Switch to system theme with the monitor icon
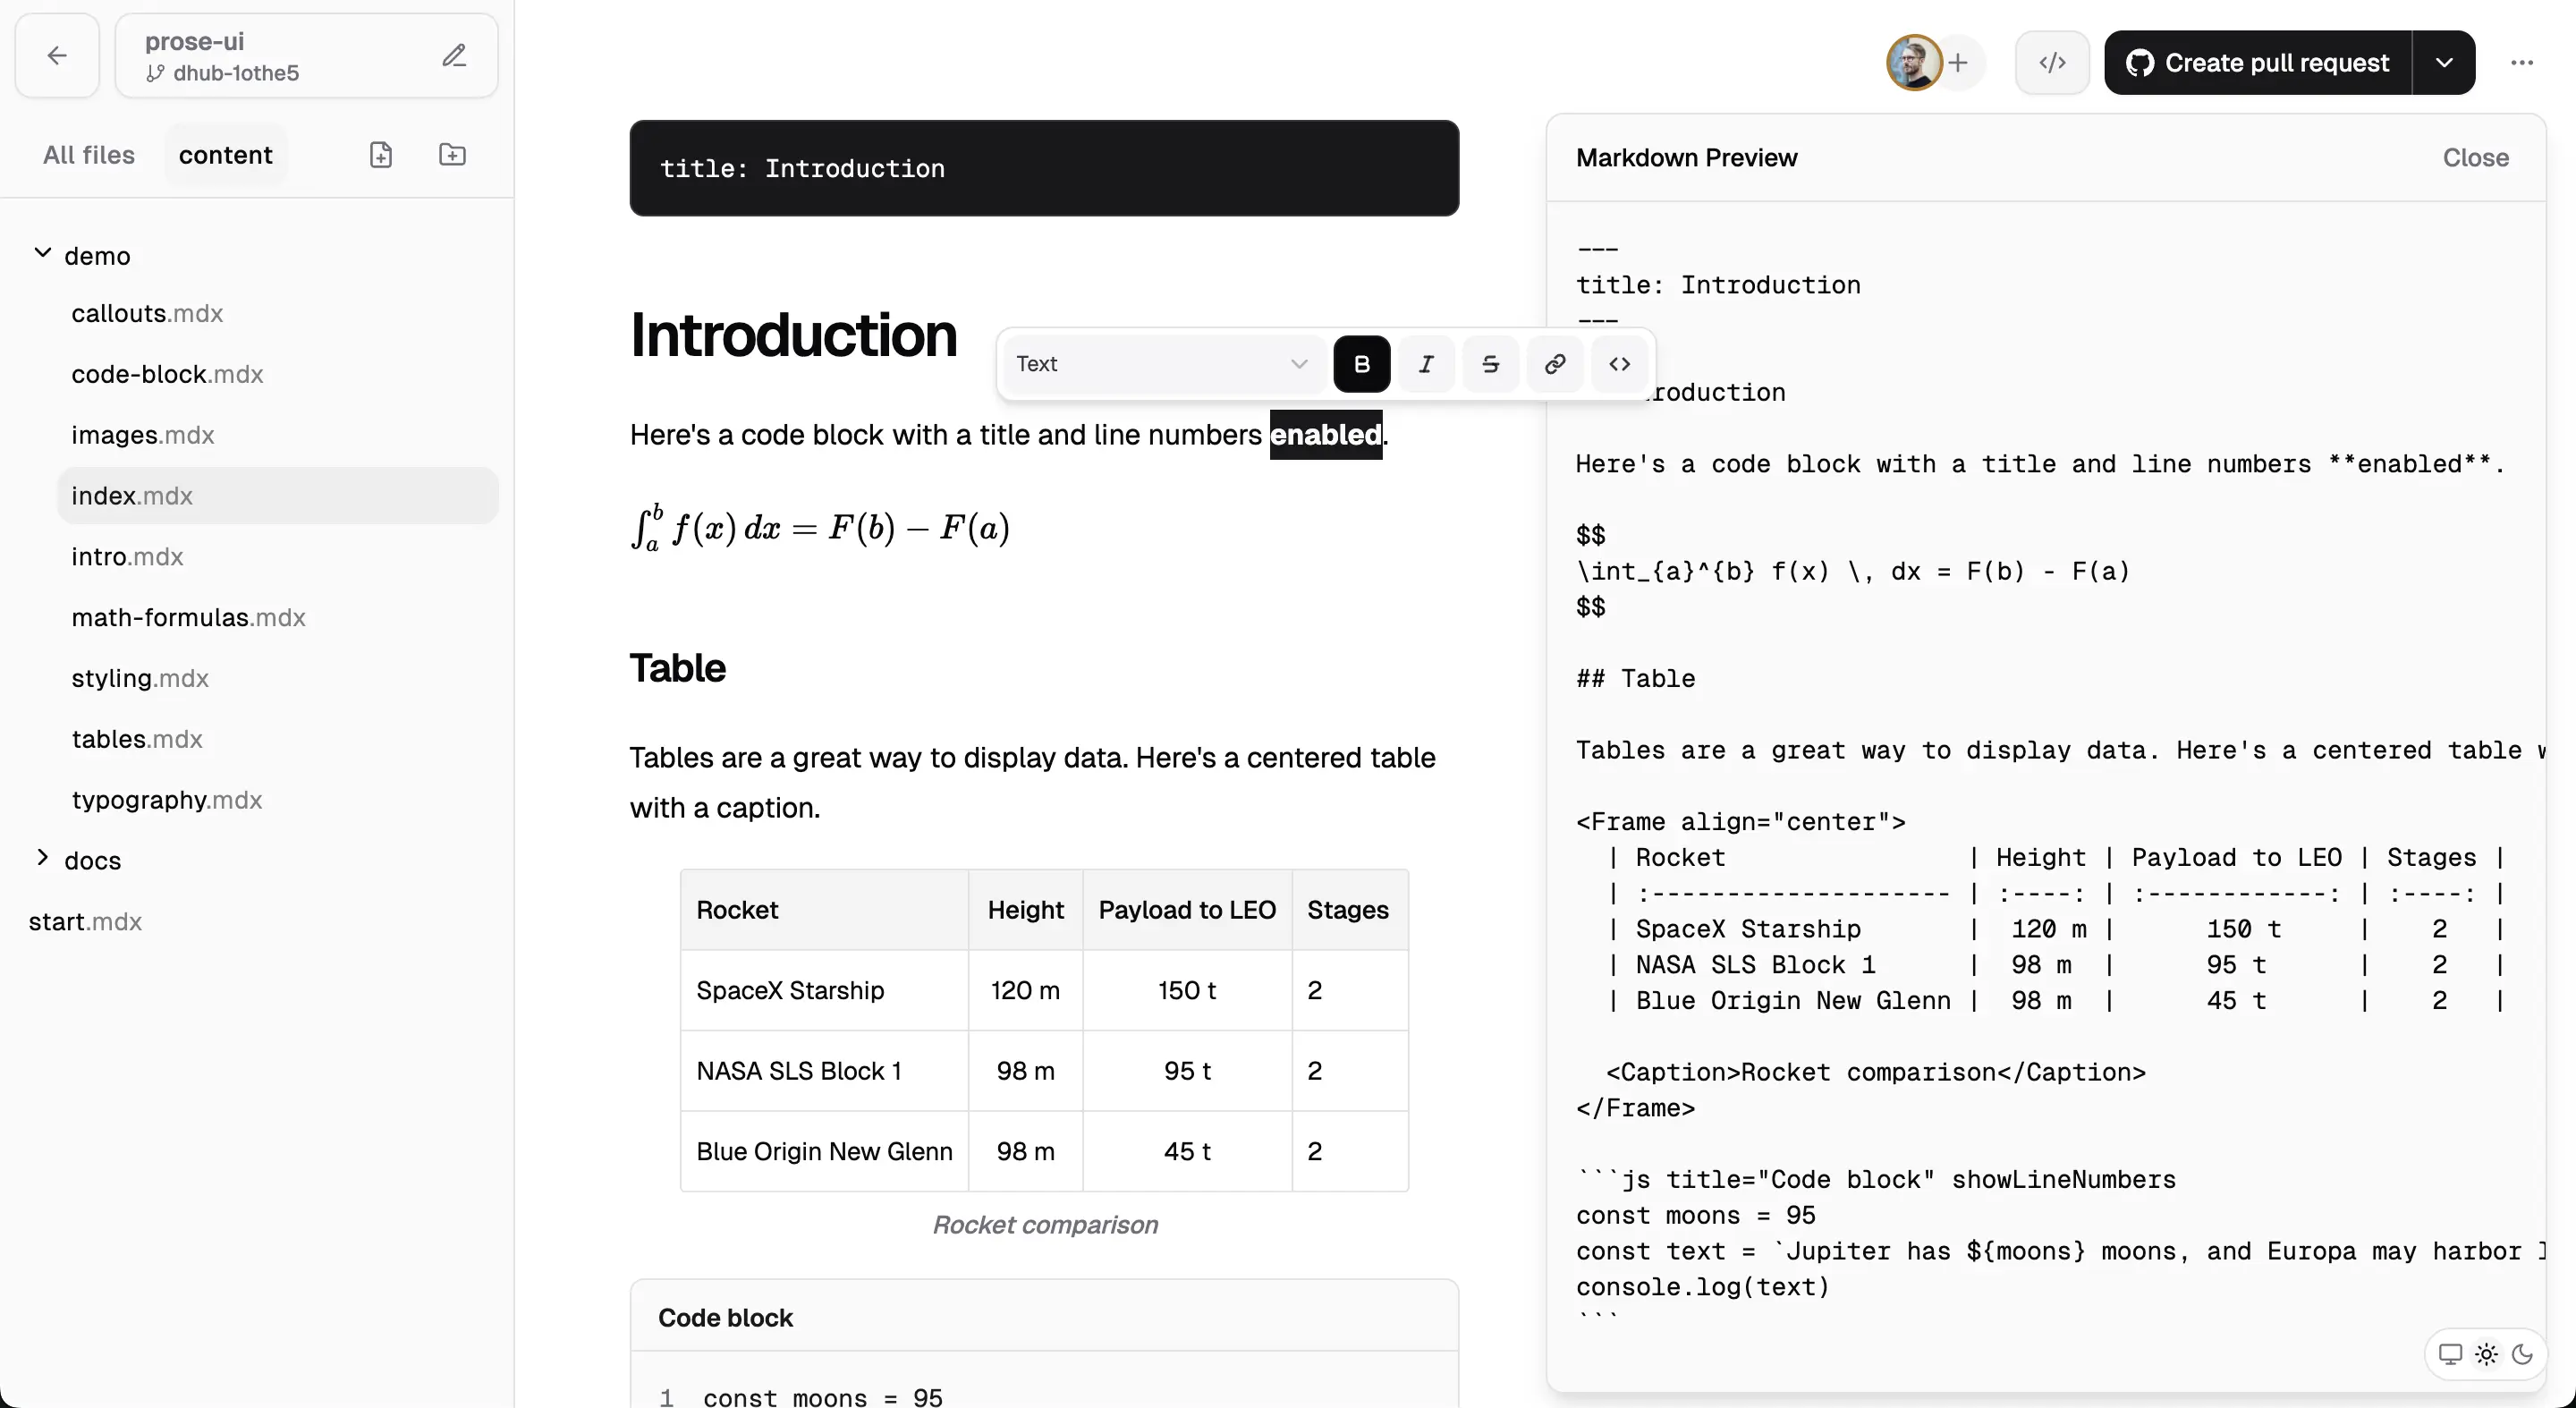Viewport: 2576px width, 1408px height. (x=2450, y=1354)
